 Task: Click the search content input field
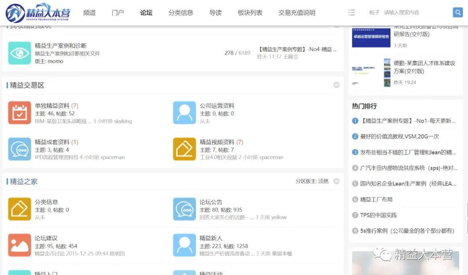pos(416,13)
